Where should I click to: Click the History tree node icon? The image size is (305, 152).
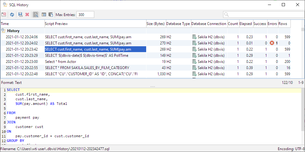tap(3, 31)
